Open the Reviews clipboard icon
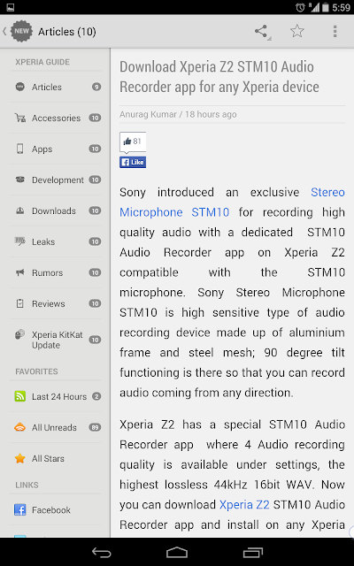This screenshot has width=354, height=566. [x=19, y=303]
